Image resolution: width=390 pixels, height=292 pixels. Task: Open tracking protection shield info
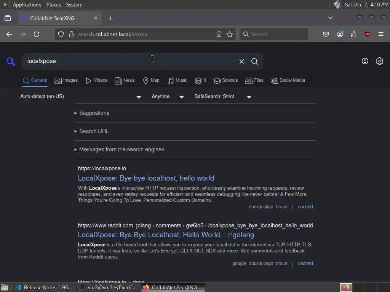click(61, 34)
